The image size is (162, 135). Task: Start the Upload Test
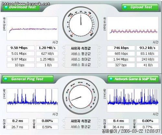tap(140, 7)
